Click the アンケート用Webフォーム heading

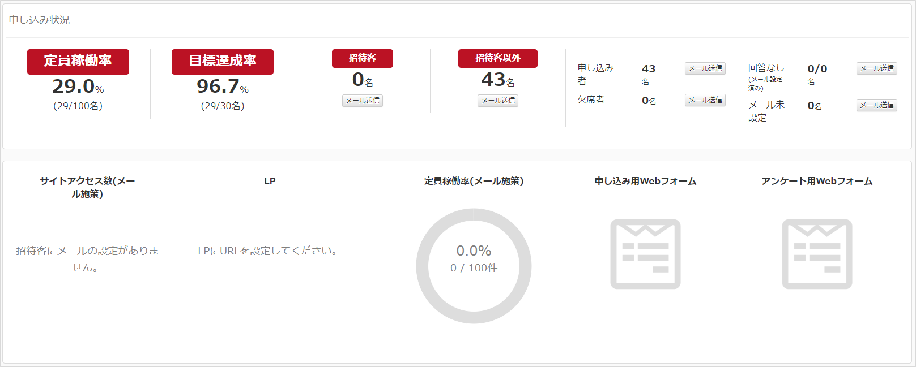pos(817,182)
